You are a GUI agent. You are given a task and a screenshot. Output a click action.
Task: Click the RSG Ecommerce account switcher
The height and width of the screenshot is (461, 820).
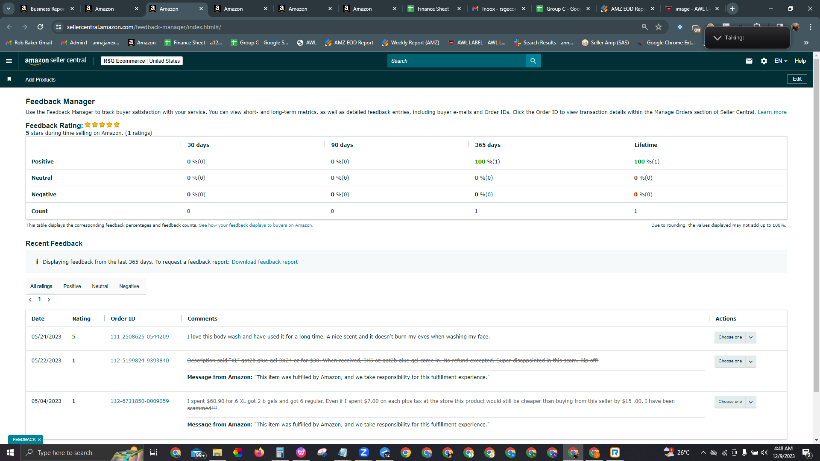coord(142,61)
